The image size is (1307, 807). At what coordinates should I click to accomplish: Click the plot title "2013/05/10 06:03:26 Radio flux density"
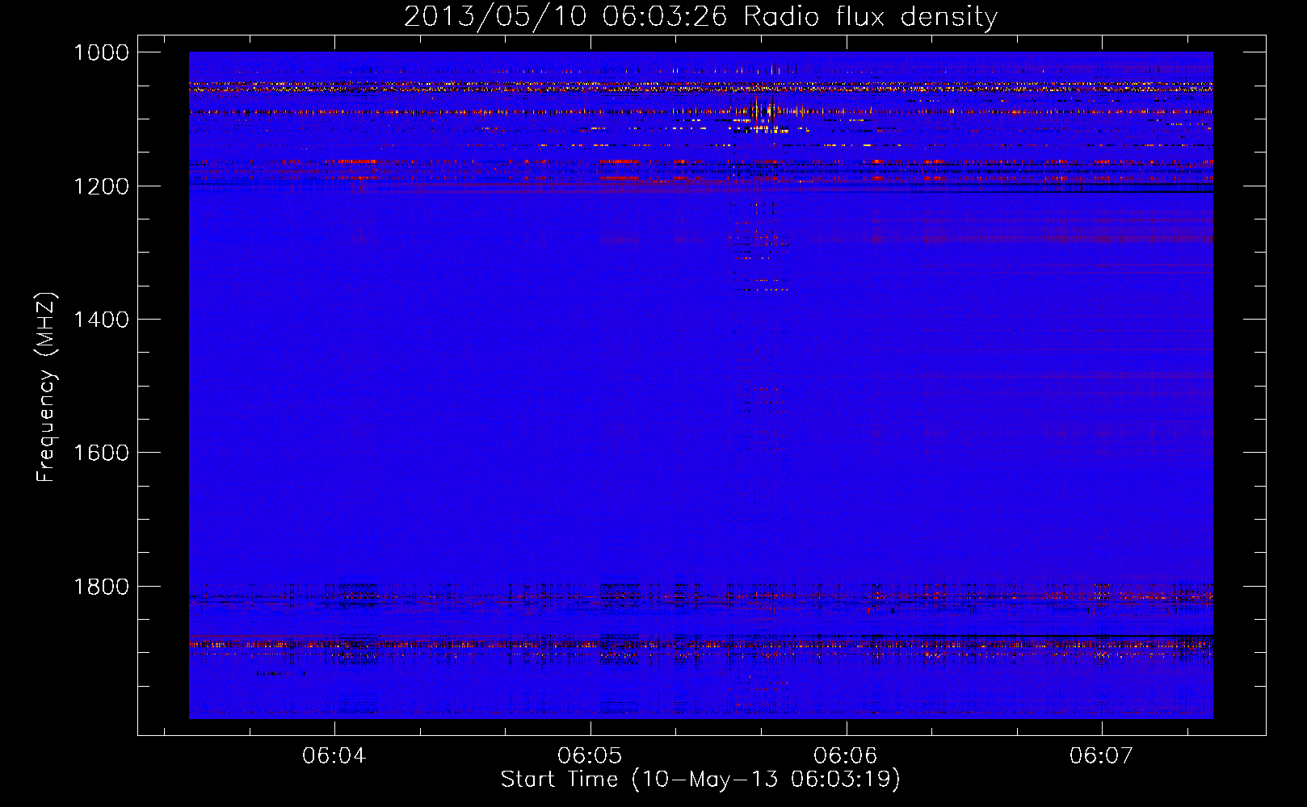700,16
